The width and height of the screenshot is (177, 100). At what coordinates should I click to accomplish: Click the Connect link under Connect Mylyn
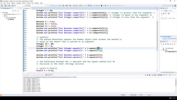pyautogui.click(x=165, y=39)
